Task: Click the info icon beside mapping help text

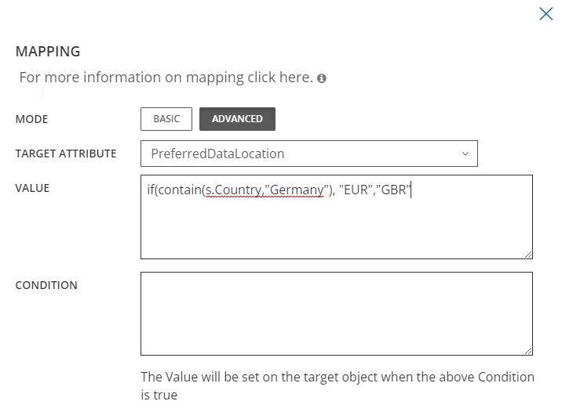Action: (322, 78)
